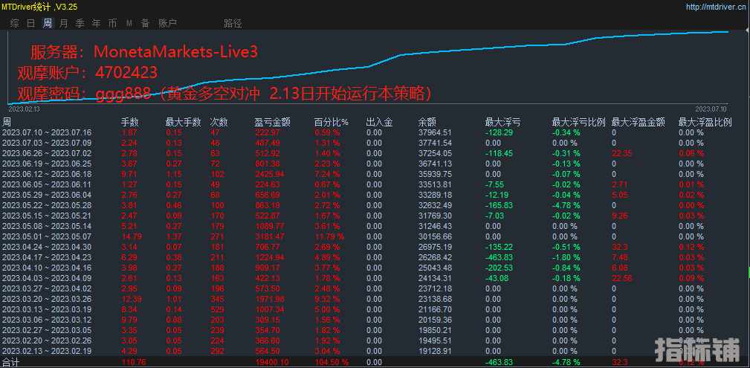Select row 2023.06.12 ~ 2023.06.18
Screen dimensions: 750x368
[x=375, y=174]
